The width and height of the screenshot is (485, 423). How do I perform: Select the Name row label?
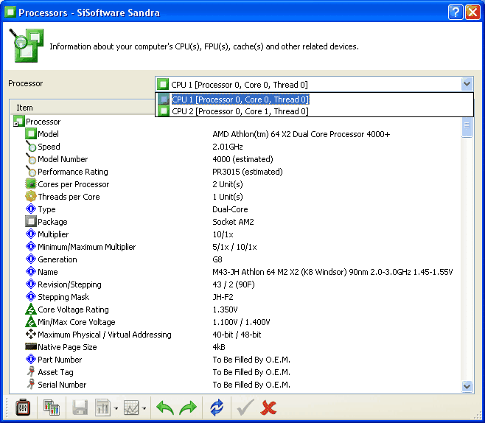(48, 272)
